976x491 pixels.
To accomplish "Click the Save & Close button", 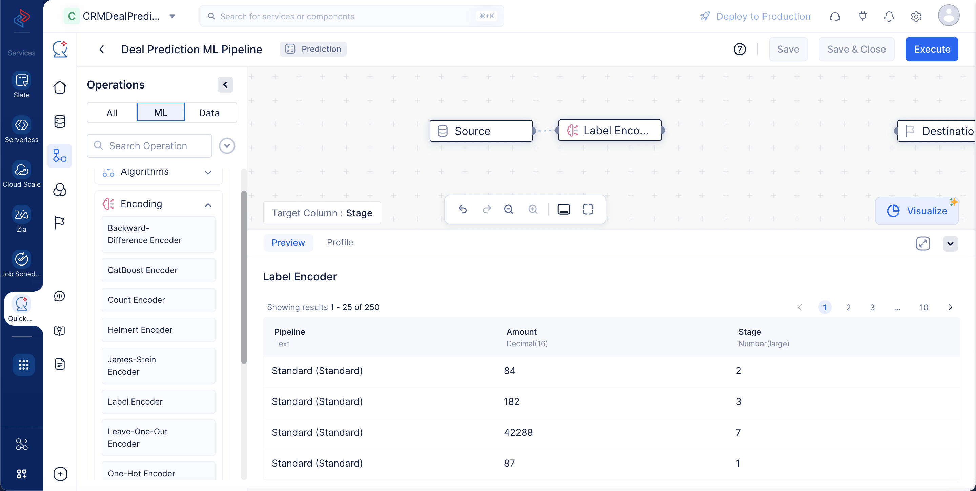I will coord(856,49).
